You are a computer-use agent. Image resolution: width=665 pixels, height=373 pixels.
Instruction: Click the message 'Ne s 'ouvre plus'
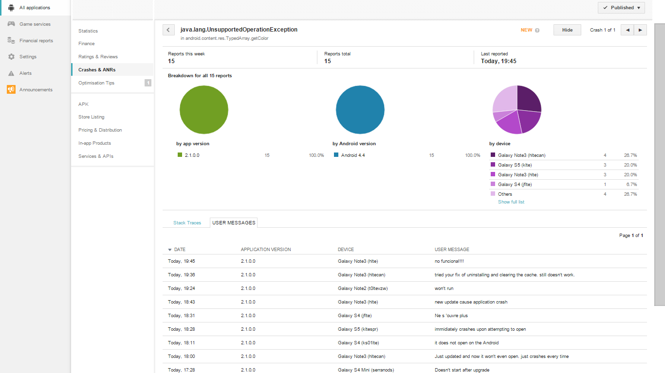451,316
